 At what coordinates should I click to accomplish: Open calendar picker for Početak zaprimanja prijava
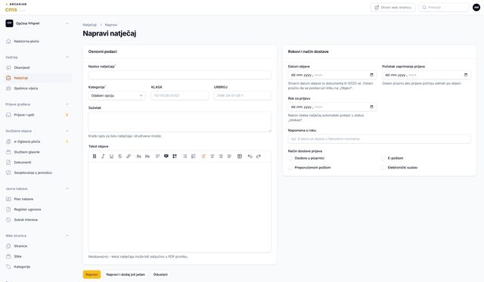(x=466, y=75)
